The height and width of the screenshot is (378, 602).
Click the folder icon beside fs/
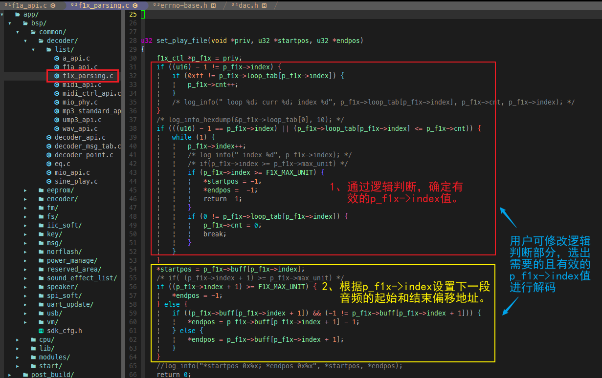point(41,217)
